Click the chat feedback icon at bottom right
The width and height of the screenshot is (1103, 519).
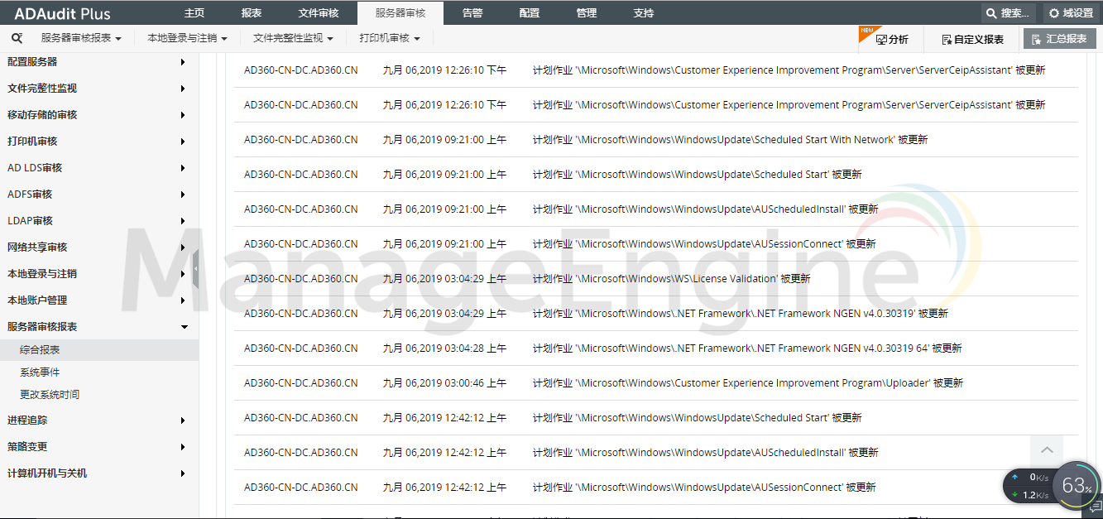[x=1096, y=507]
